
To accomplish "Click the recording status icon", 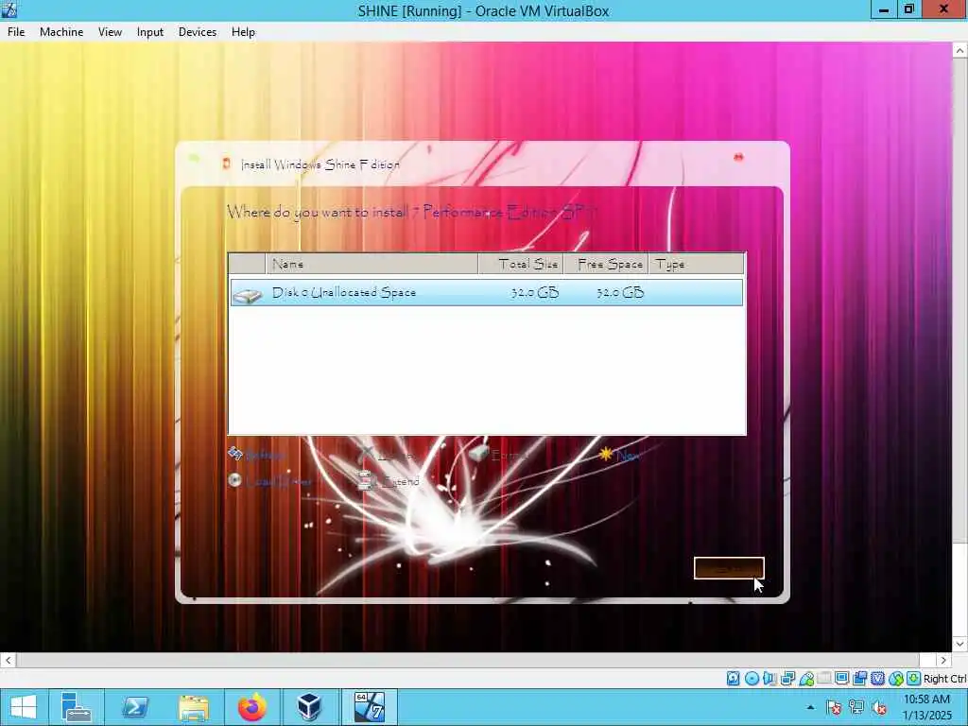I will tap(859, 679).
